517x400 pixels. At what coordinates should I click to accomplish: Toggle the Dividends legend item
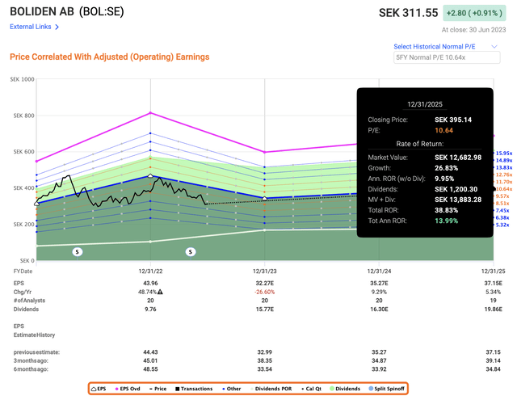345,389
